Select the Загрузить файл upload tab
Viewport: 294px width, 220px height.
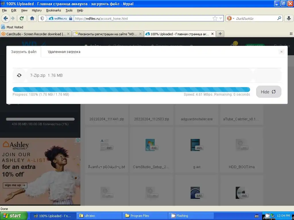coord(24,52)
